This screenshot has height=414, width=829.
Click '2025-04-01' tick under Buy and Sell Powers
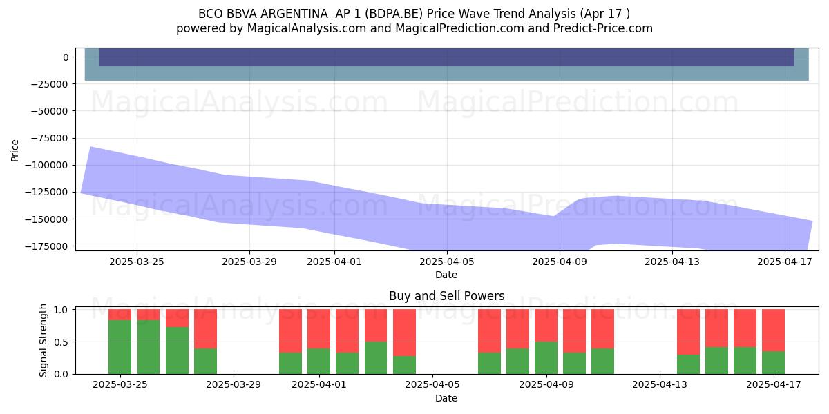pos(319,385)
